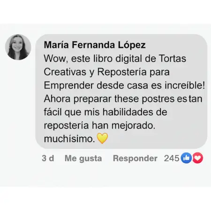Click the blue thumbs-up reaction icon
The image size is (211, 211).
click(186, 158)
